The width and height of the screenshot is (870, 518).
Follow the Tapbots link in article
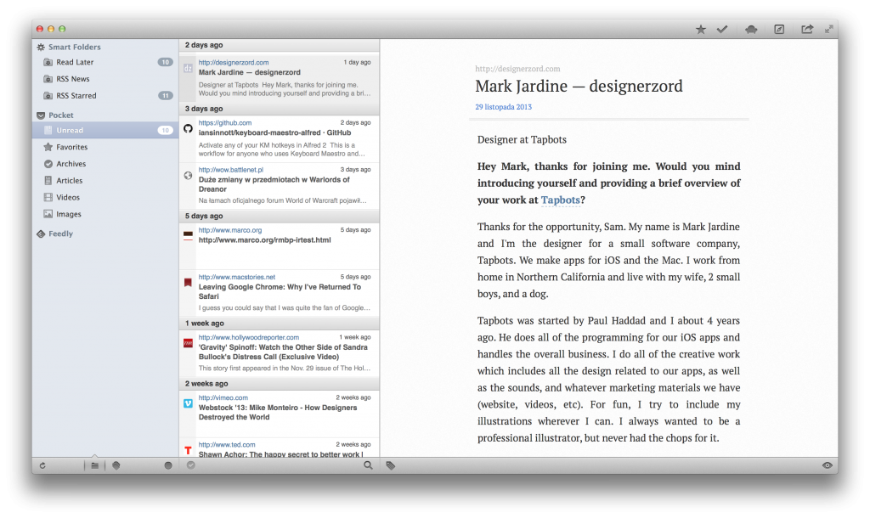coord(561,200)
